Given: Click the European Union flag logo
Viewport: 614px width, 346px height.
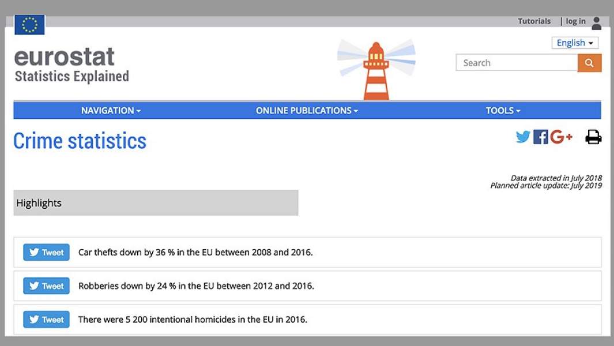Looking at the screenshot, I should (x=29, y=25).
